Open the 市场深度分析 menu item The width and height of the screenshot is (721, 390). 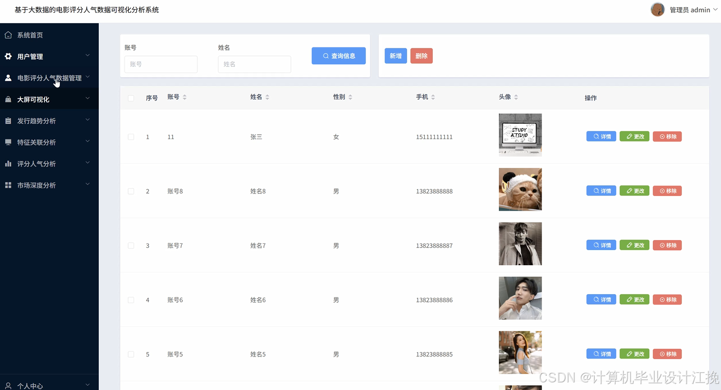49,185
